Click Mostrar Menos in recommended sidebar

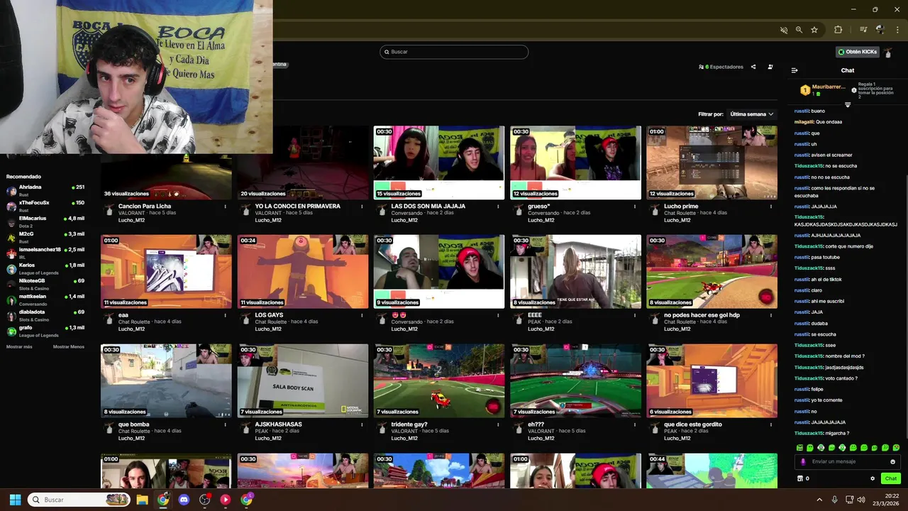tap(69, 347)
